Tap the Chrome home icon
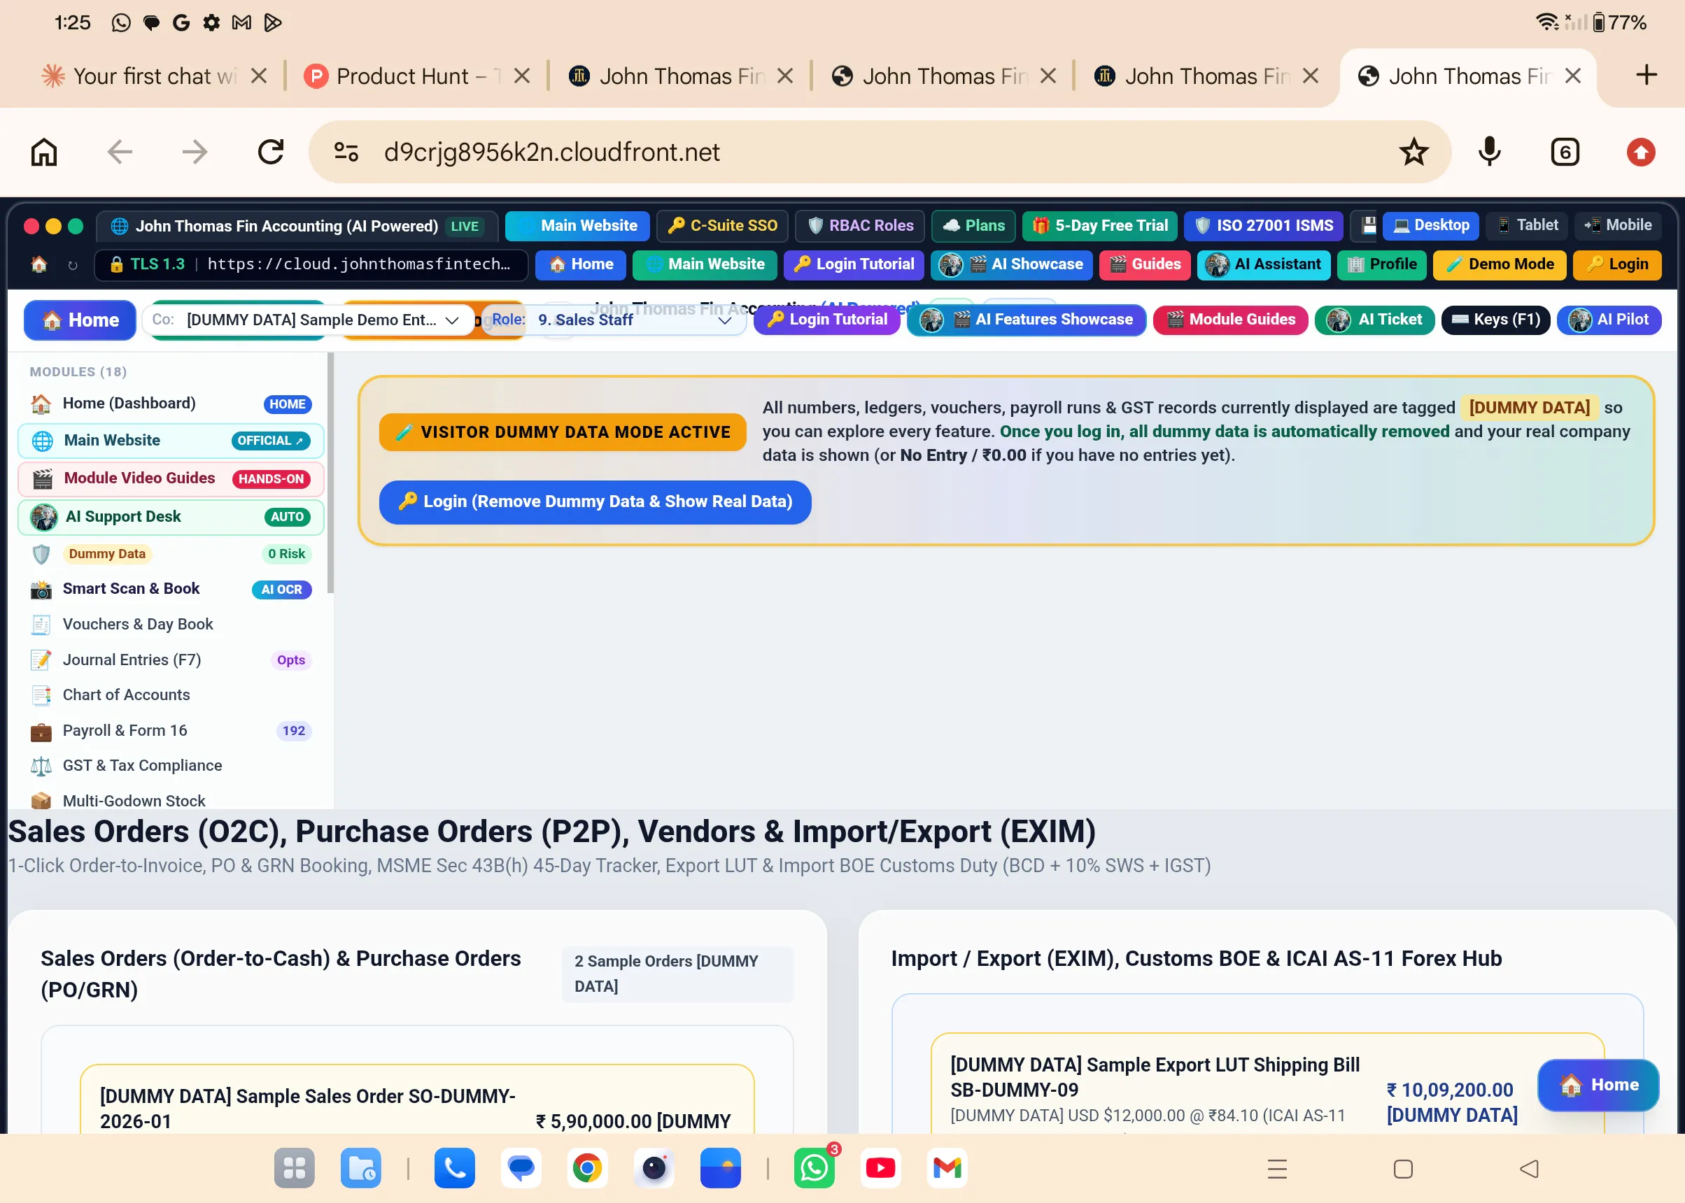The height and width of the screenshot is (1203, 1685). [43, 152]
